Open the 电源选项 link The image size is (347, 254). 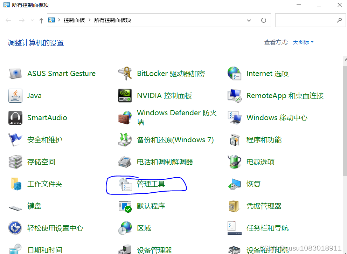pos(261,162)
